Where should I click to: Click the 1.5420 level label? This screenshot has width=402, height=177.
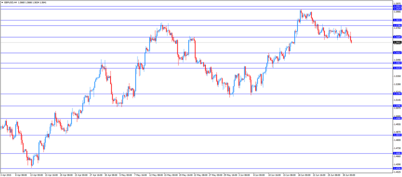[398, 68]
